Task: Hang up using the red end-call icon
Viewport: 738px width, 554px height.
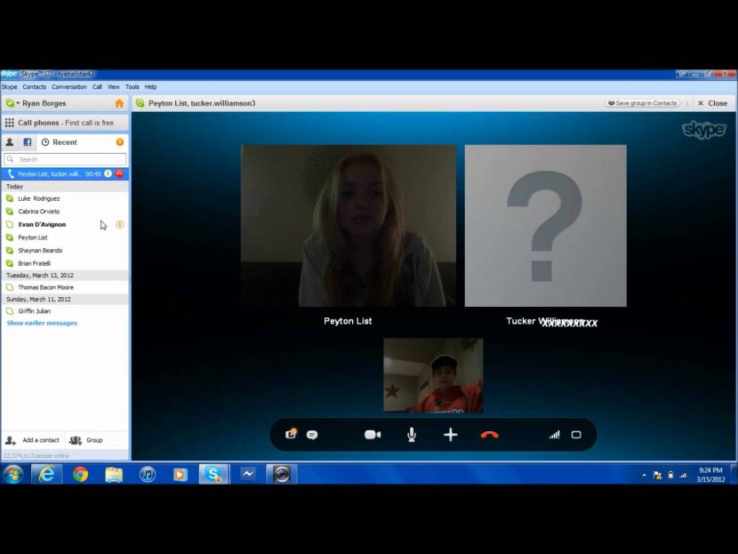Action: pyautogui.click(x=489, y=435)
